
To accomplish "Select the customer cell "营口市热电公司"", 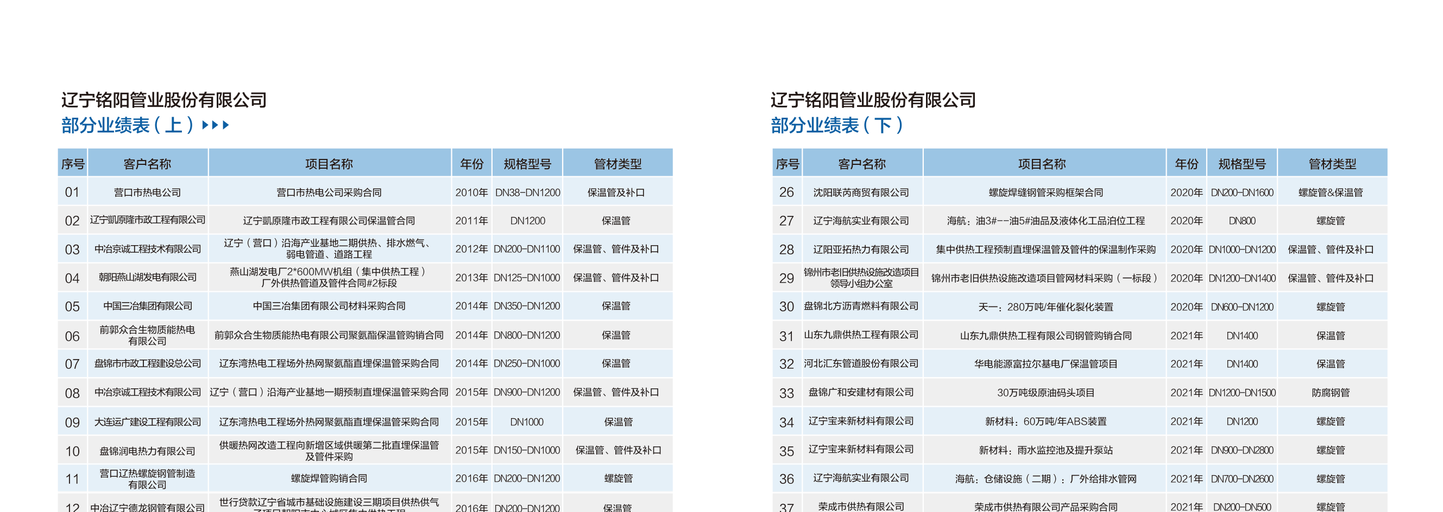I will coord(147,193).
